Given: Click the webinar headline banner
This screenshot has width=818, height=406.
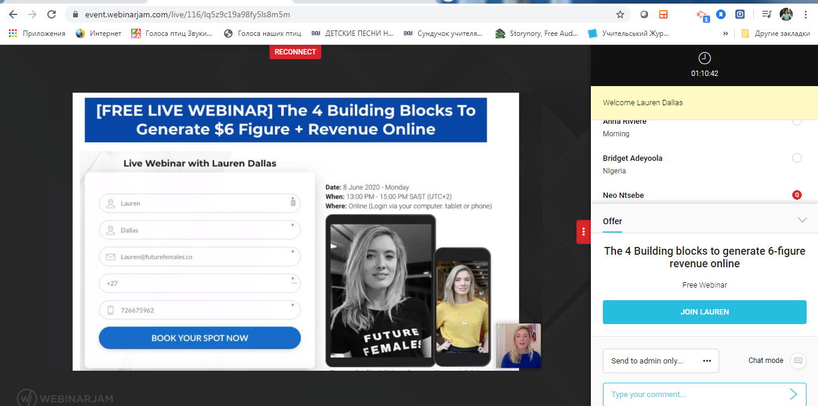Looking at the screenshot, I should click(x=286, y=120).
